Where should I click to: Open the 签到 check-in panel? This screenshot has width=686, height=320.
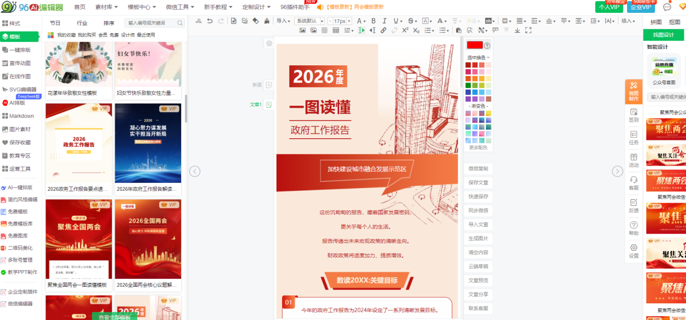633,115
